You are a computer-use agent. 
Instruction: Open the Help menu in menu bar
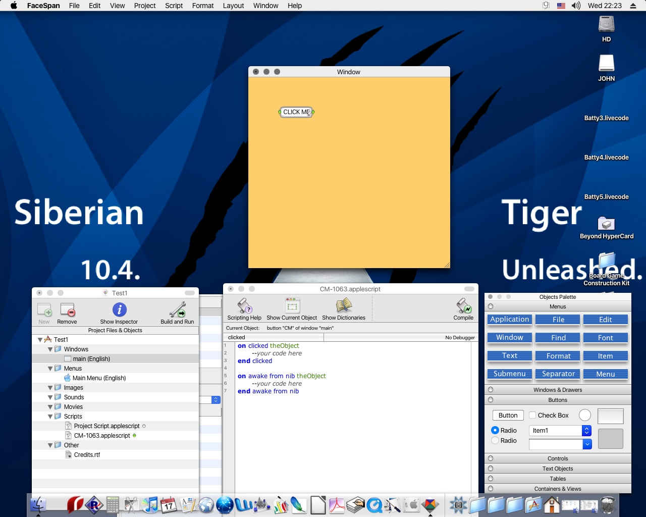pos(295,6)
